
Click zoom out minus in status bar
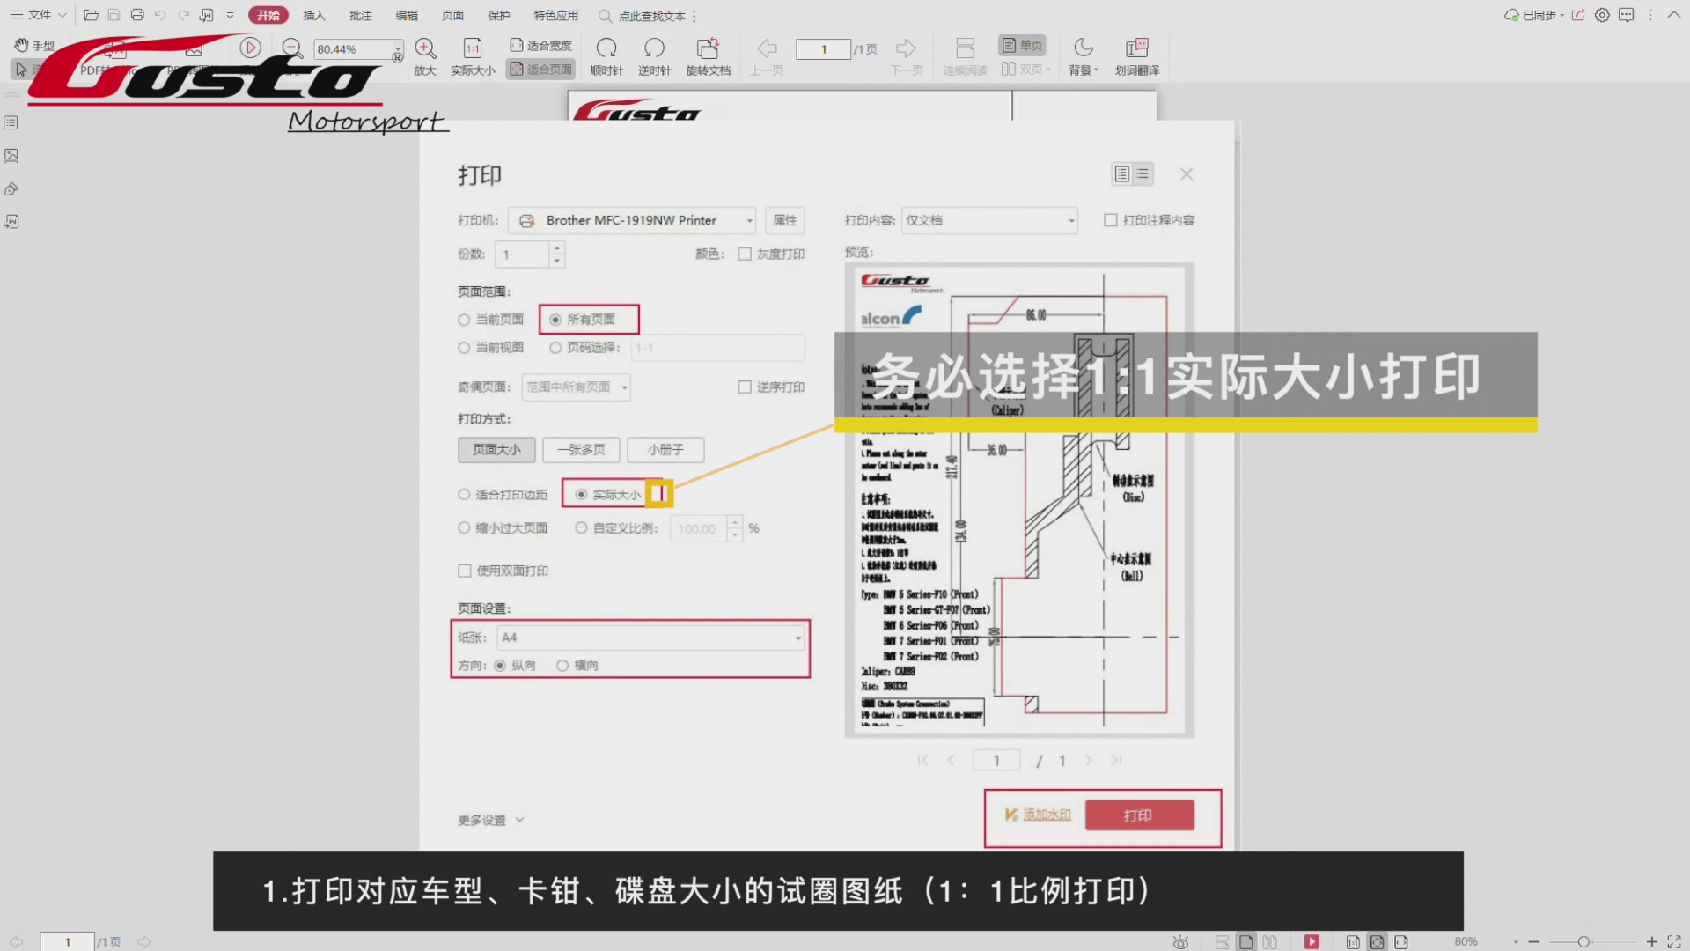(x=1534, y=942)
